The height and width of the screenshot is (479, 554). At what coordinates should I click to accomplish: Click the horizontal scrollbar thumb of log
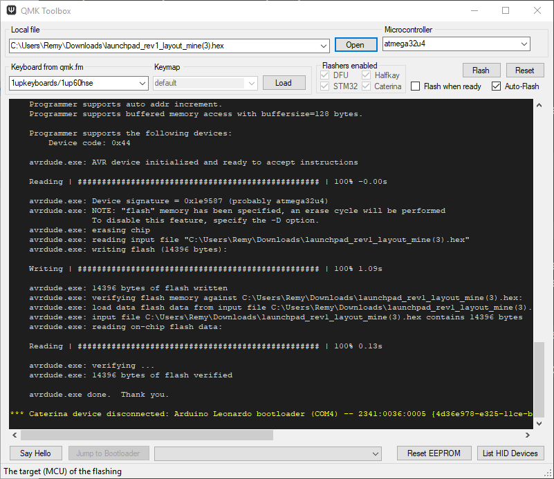147,435
